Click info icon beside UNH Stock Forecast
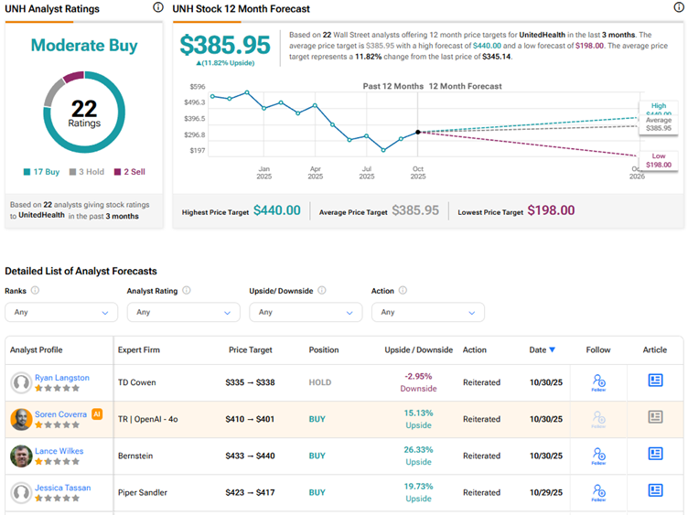 [676, 7]
